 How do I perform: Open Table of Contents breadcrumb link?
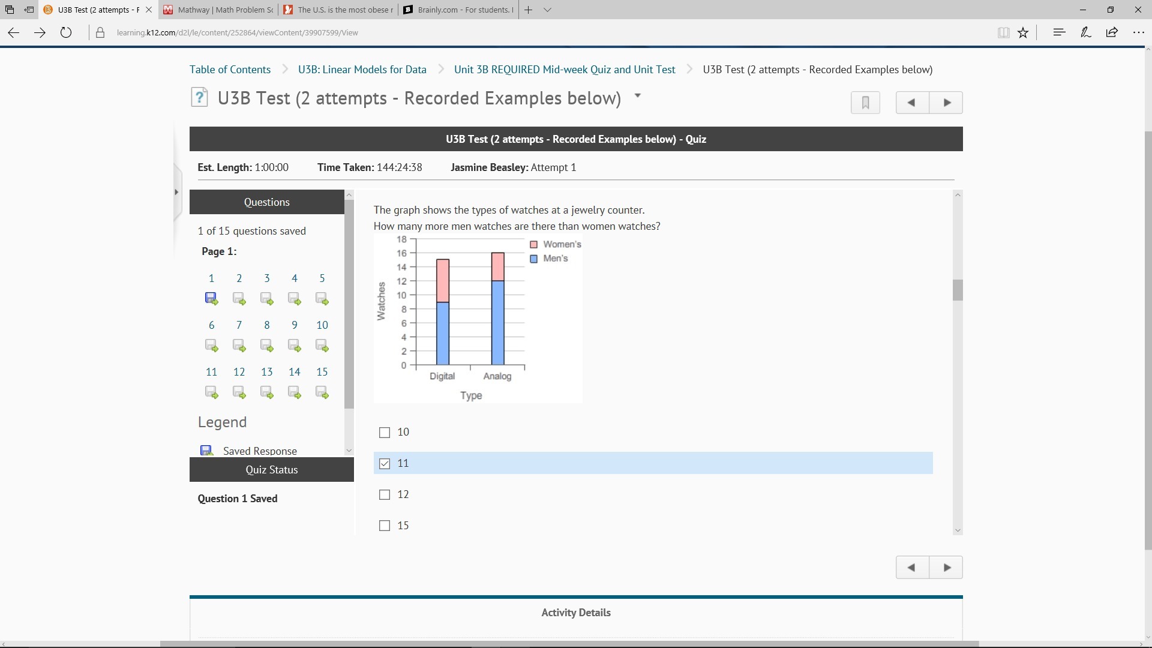tap(230, 70)
